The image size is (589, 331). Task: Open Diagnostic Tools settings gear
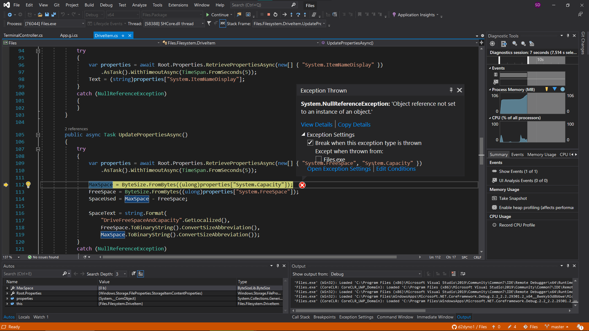point(492,44)
